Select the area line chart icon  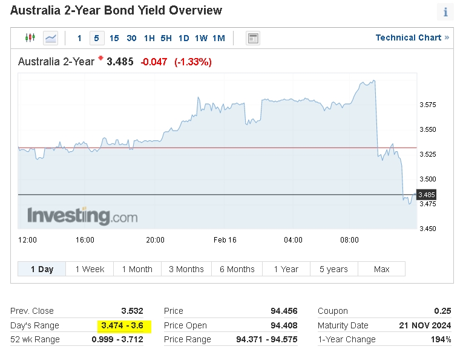tap(50, 38)
